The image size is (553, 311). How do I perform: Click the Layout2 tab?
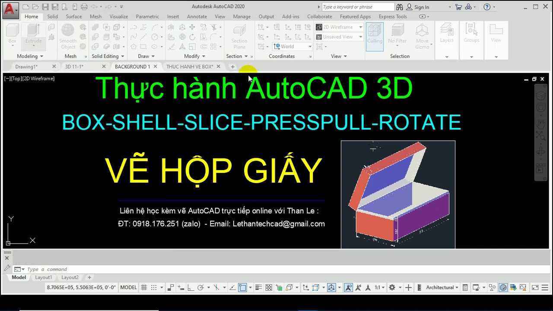click(x=70, y=277)
